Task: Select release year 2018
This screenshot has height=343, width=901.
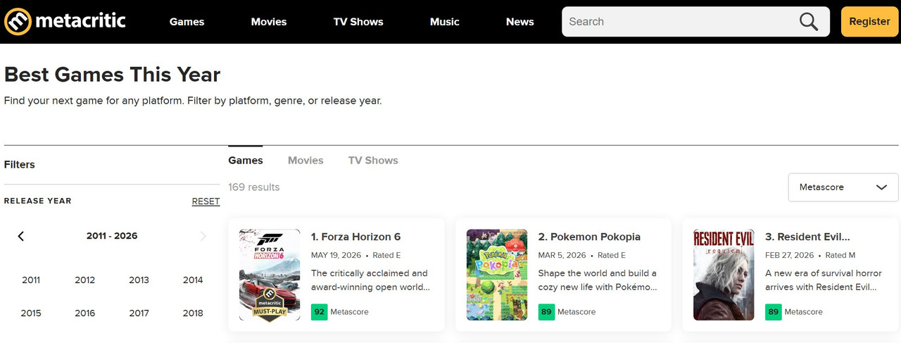Action: [193, 313]
